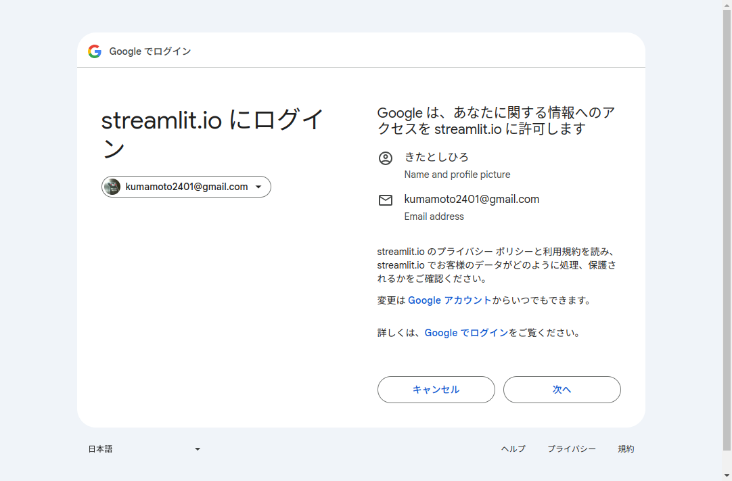
Task: Click the scrollbar down arrow
Action: point(727,476)
